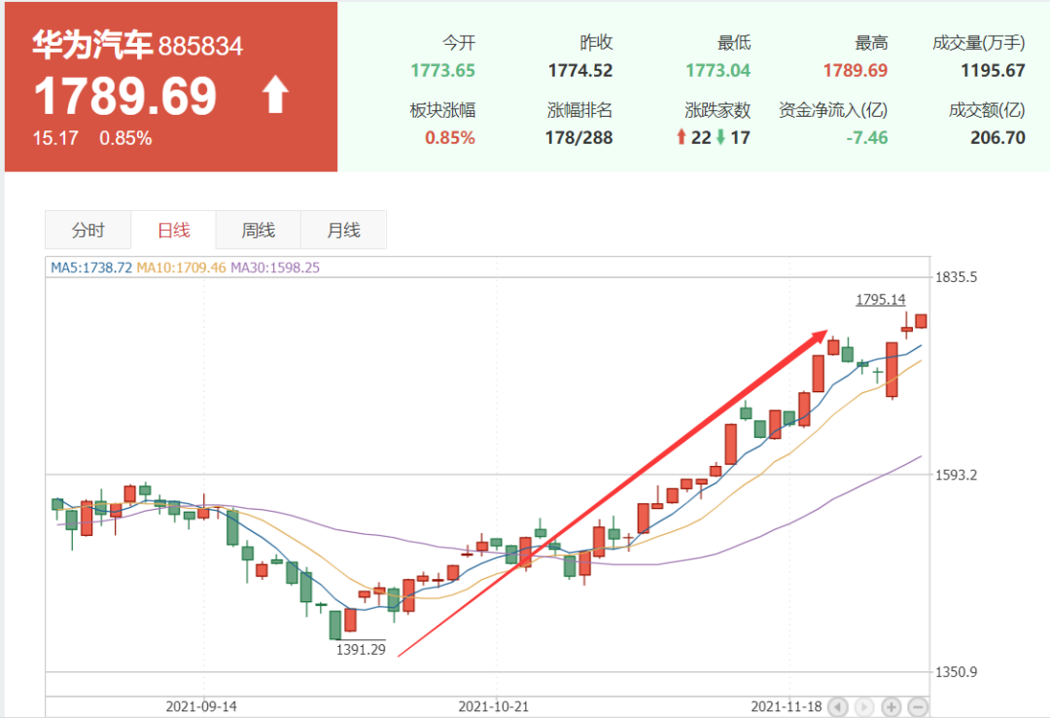Click the 1835.5 price axis label
Viewport: 1050px width, 718px height.
click(x=957, y=277)
